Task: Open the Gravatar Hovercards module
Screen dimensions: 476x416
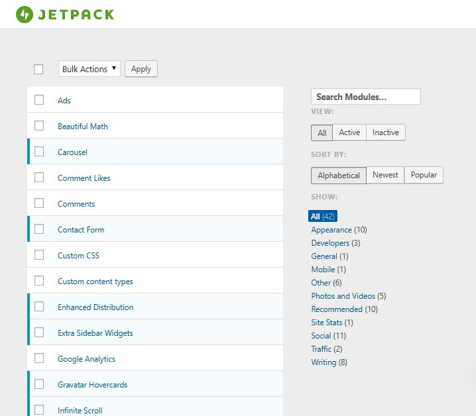Action: click(92, 385)
